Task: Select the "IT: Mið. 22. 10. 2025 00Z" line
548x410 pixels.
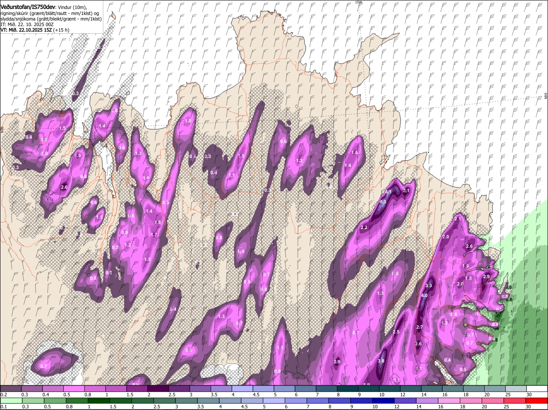Action: pyautogui.click(x=26, y=24)
